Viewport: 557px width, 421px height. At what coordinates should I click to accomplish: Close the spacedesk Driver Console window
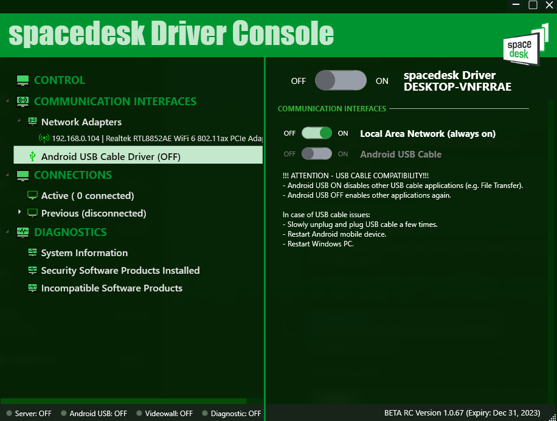(549, 5)
